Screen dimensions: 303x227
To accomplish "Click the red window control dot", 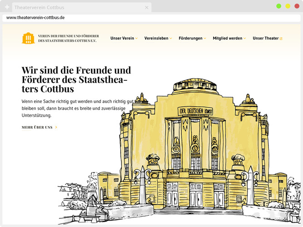I will coord(297,6).
